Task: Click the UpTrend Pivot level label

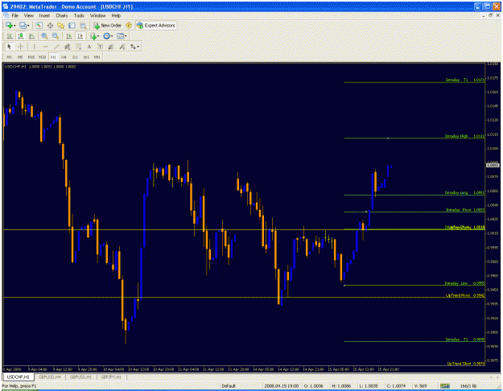Action: (465, 295)
